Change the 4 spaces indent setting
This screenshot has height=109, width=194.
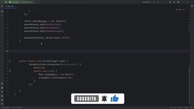point(186,107)
